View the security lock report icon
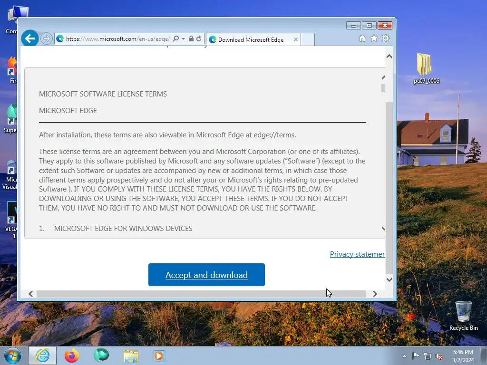The width and height of the screenshot is (487, 365). pyautogui.click(x=191, y=39)
